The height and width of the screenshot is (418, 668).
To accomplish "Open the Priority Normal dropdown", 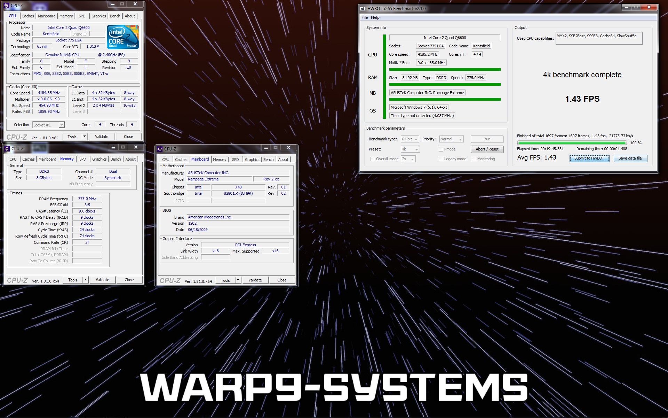I will (x=451, y=139).
